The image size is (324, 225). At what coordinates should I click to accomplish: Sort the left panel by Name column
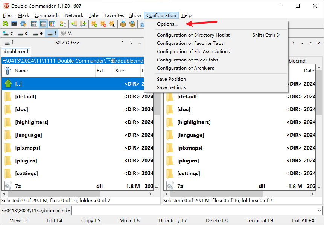point(53,70)
